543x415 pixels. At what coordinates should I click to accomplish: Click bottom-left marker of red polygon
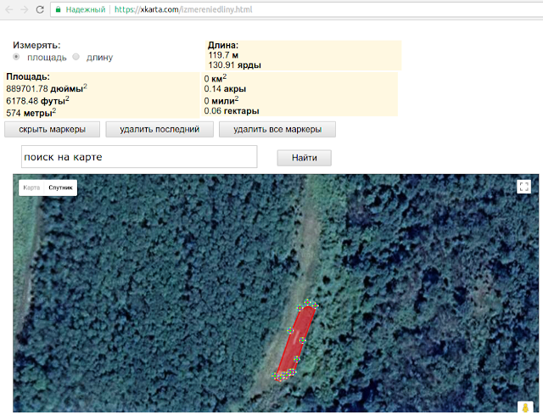tap(275, 376)
